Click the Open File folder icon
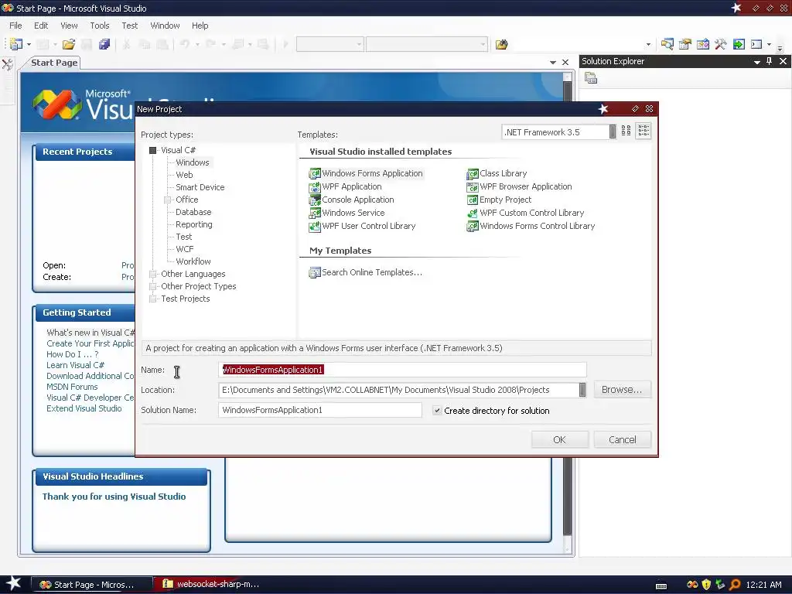This screenshot has width=792, height=594. tap(69, 44)
